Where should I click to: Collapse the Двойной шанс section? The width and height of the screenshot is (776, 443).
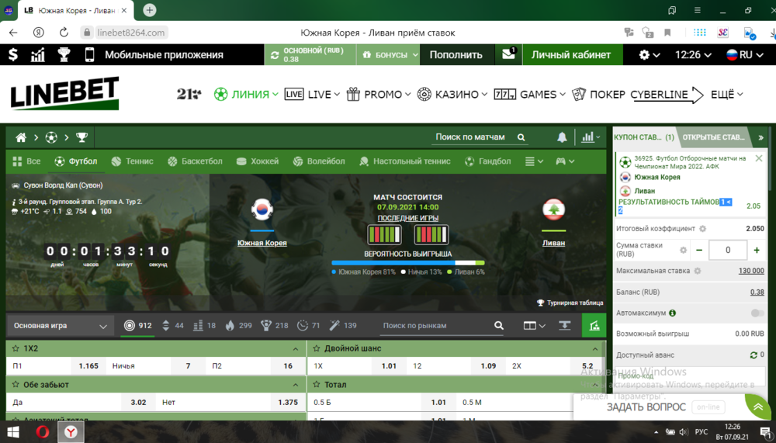coord(595,349)
